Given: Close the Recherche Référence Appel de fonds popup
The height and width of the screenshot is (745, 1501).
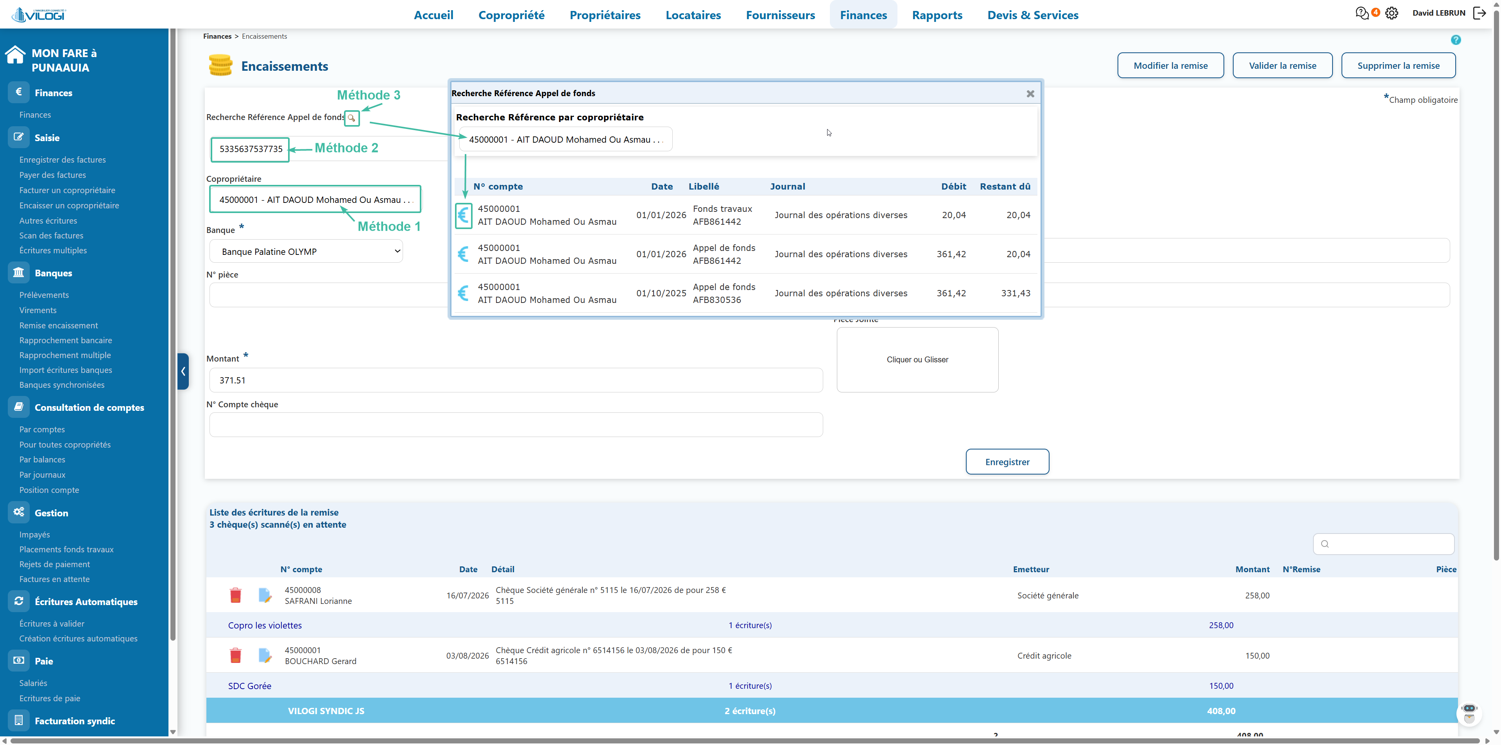Looking at the screenshot, I should point(1030,94).
